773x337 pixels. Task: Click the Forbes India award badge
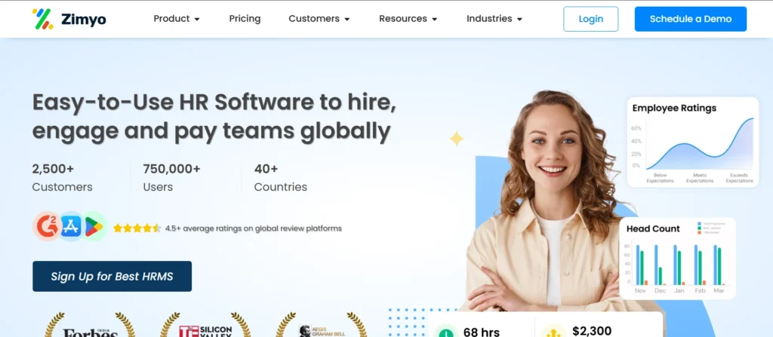(x=90, y=327)
